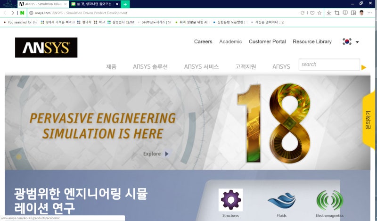Click the Fluids label text
This screenshot has height=221, width=377.
tap(281, 215)
